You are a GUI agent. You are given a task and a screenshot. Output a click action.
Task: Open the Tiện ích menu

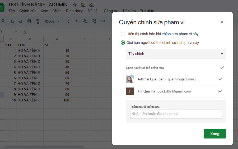click(x=129, y=11)
